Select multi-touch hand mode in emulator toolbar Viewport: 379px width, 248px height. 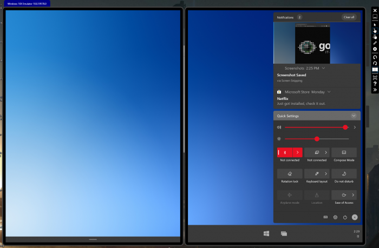pyautogui.click(x=375, y=37)
